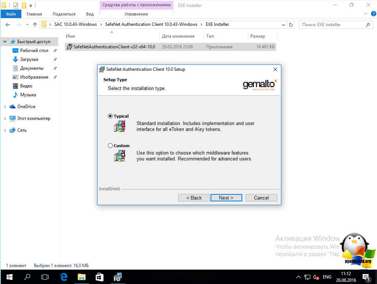Expand the OneDrive tree node
The width and height of the screenshot is (377, 284).
tap(5, 107)
